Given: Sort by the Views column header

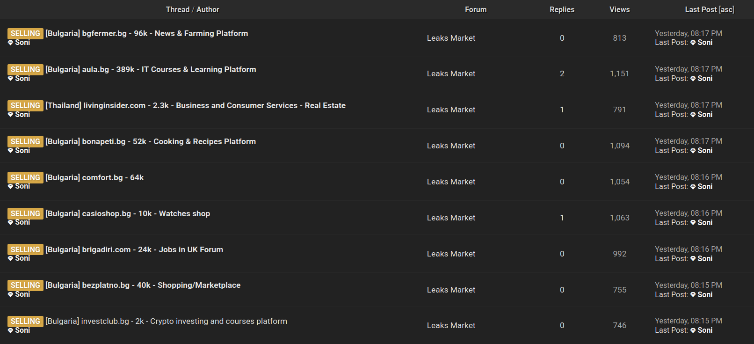Looking at the screenshot, I should [x=620, y=9].
